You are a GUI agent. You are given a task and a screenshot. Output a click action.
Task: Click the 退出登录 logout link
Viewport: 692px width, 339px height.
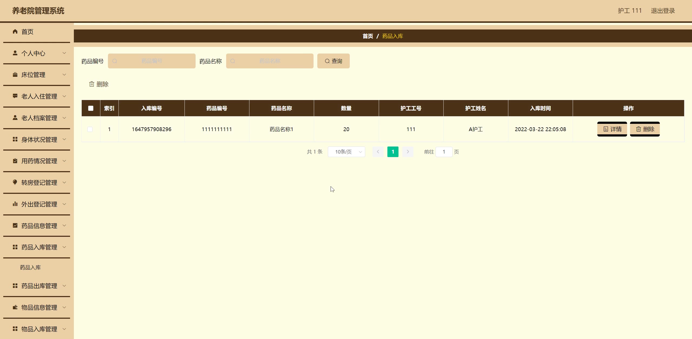click(663, 11)
